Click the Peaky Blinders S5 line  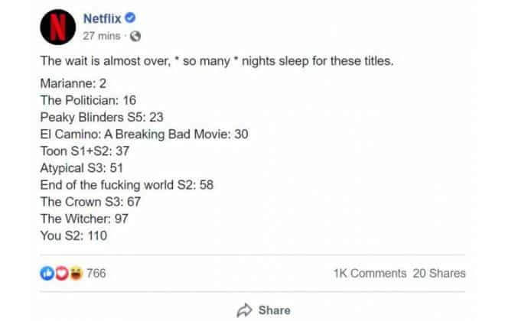(102, 118)
